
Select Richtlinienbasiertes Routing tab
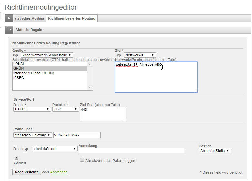72,18
